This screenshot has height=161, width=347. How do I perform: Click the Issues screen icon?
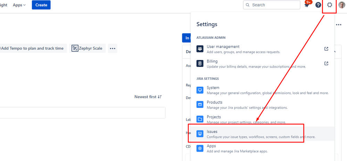(x=200, y=134)
